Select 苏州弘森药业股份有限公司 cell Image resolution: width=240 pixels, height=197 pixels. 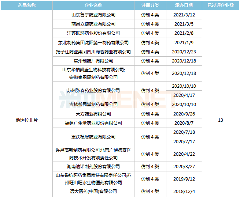pyautogui.click(x=93, y=91)
